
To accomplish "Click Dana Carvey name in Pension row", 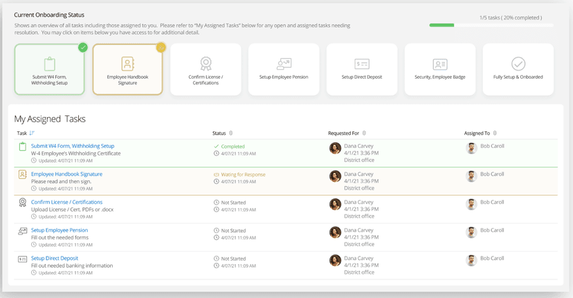I will (358, 230).
